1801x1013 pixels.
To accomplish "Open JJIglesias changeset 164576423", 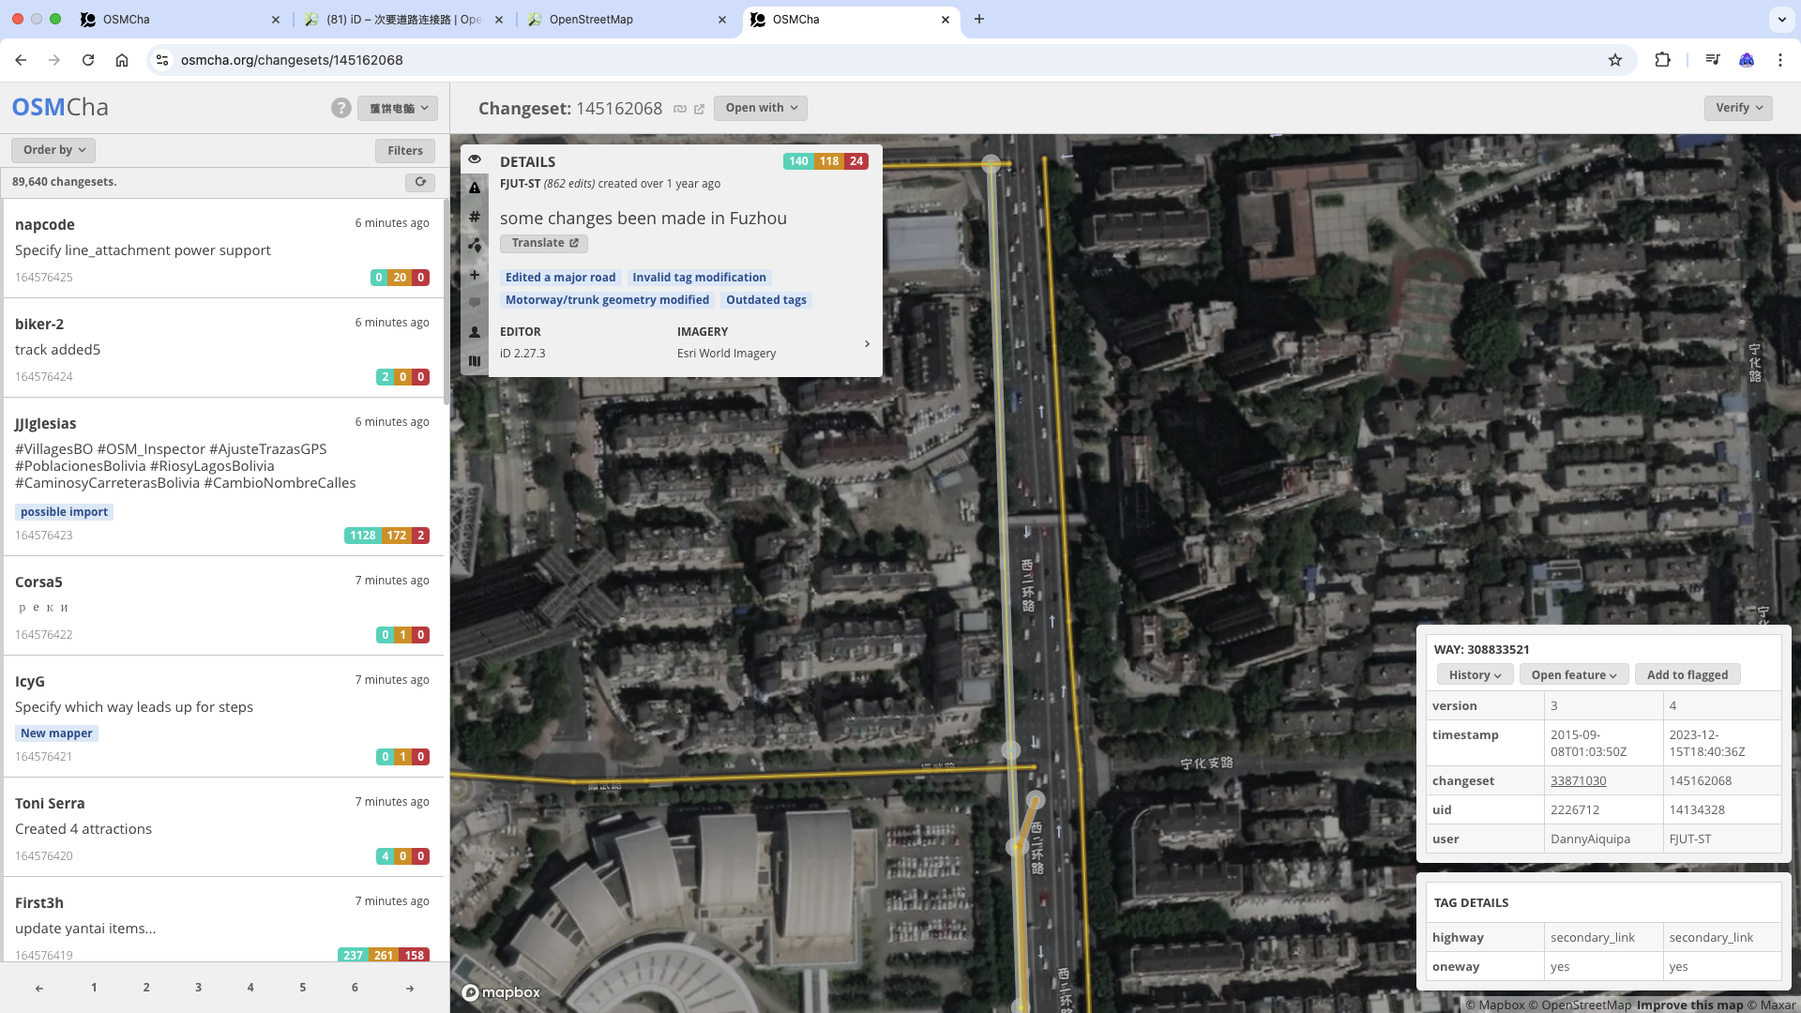I will pos(222,476).
